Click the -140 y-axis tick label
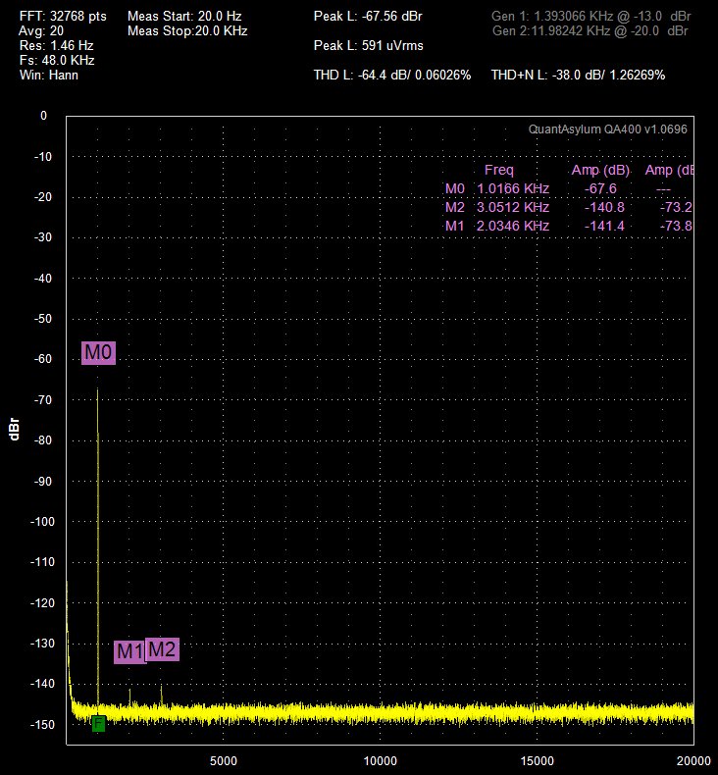 43,684
